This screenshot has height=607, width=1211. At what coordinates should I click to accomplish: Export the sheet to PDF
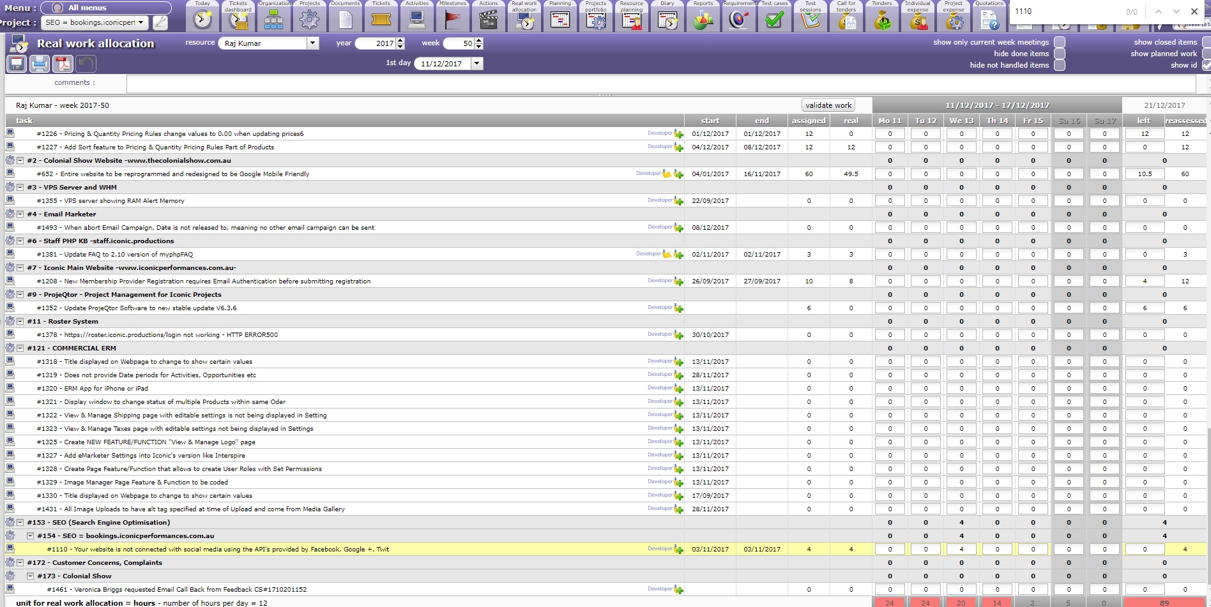tap(63, 64)
